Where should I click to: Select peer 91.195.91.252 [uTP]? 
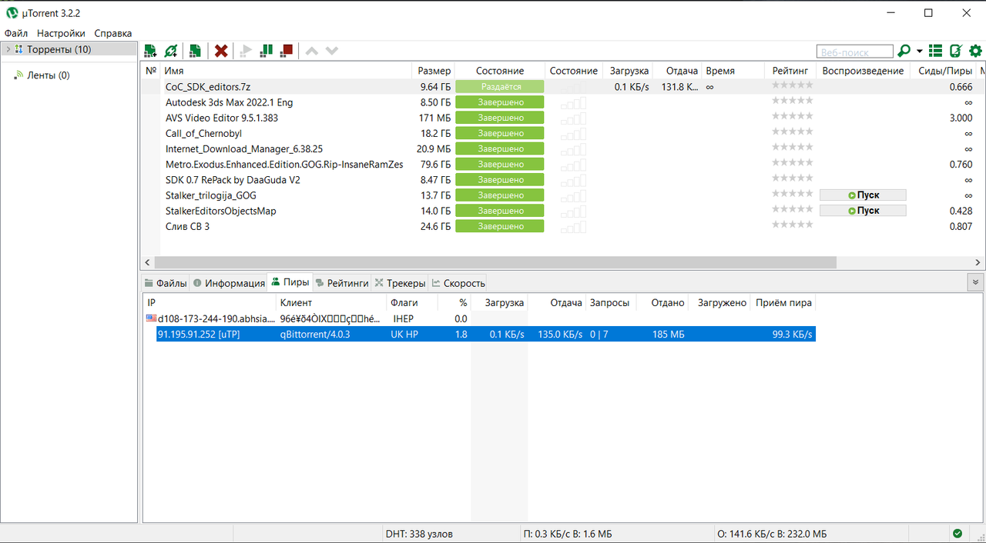coord(199,335)
